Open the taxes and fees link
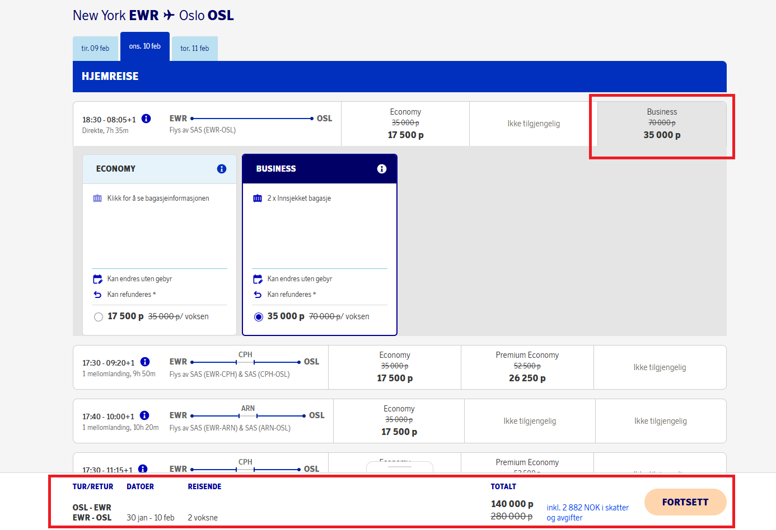This screenshot has height=530, width=776. pos(588,513)
